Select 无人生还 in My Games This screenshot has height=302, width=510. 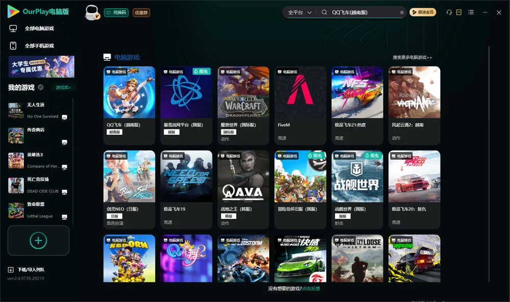pos(38,111)
